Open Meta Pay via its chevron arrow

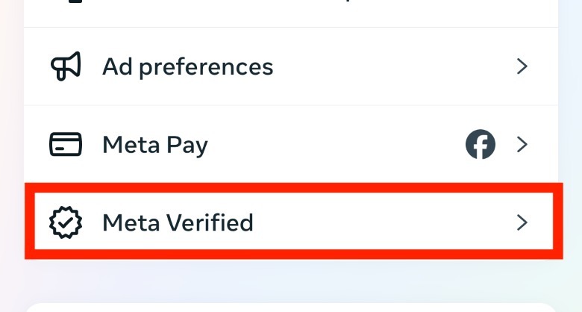[522, 145]
